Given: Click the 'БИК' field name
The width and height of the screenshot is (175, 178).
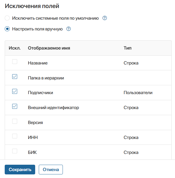Looking at the screenshot, I should pyautogui.click(x=32, y=152).
